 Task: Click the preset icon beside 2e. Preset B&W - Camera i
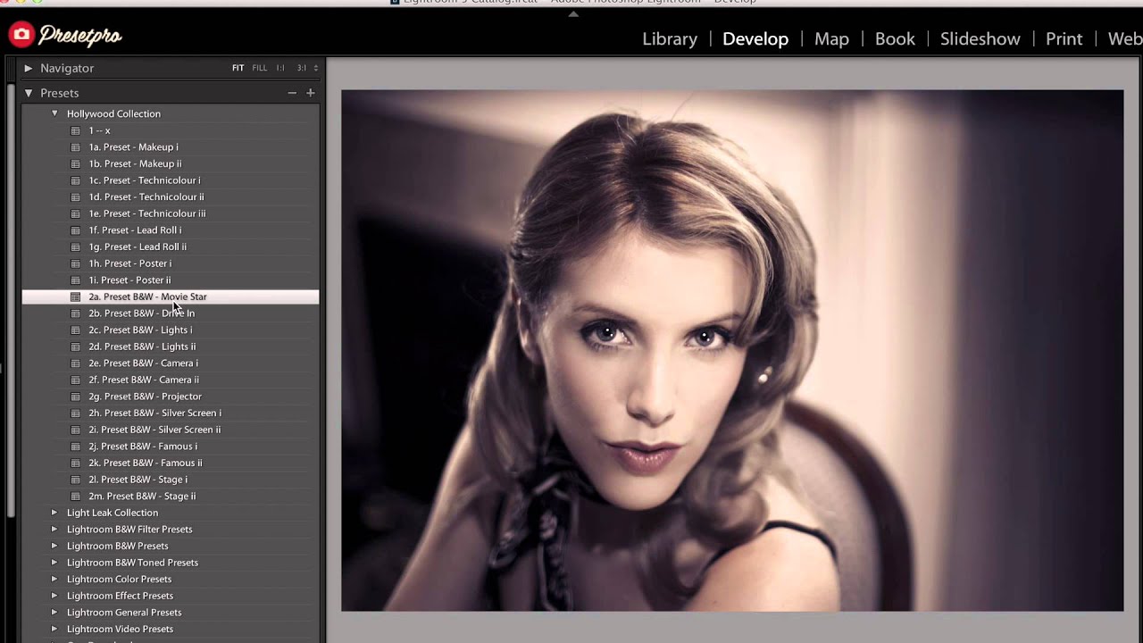pyautogui.click(x=76, y=363)
